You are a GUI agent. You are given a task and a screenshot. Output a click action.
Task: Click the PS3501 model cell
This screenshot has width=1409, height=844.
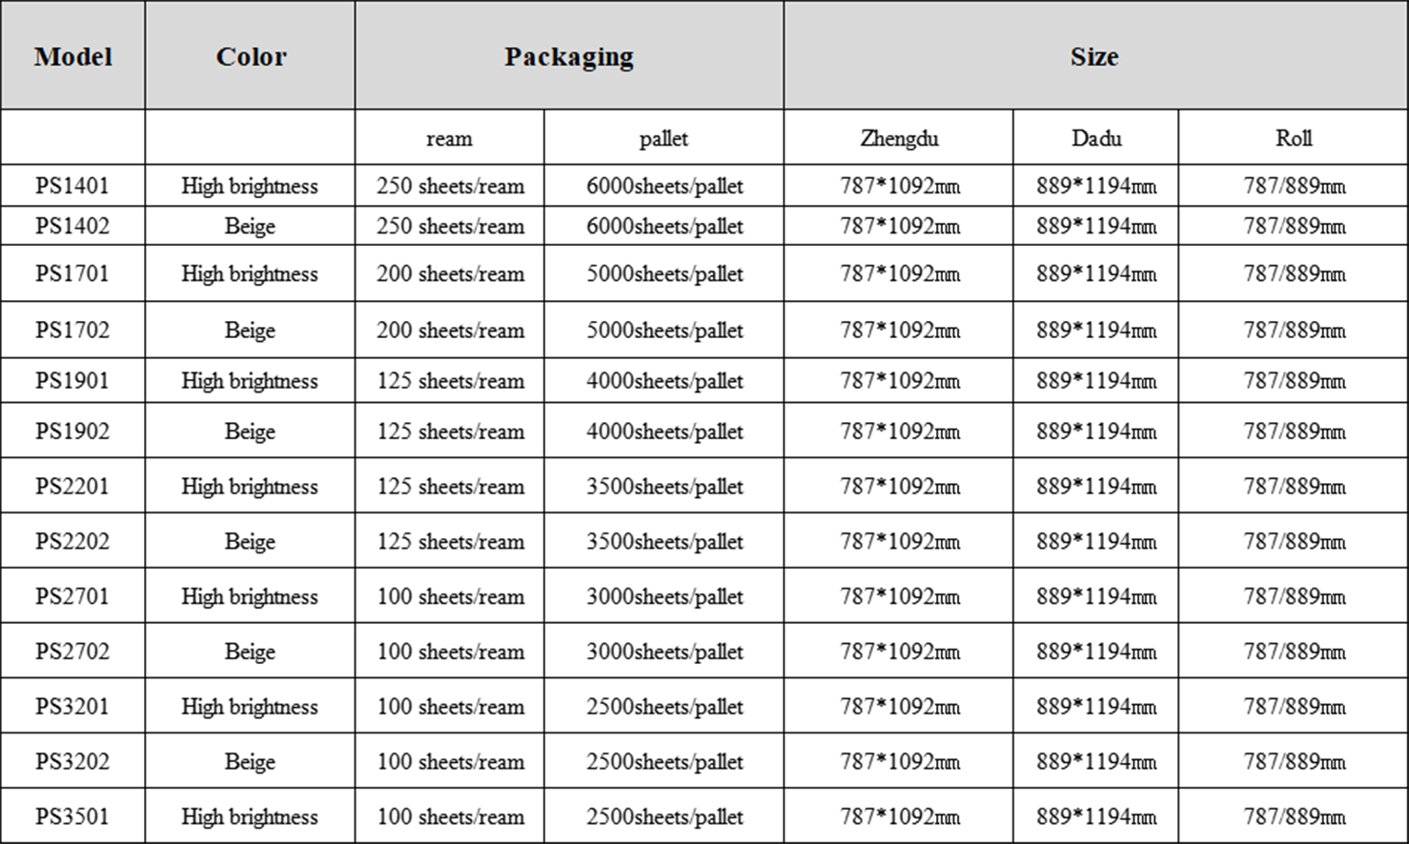click(x=72, y=816)
